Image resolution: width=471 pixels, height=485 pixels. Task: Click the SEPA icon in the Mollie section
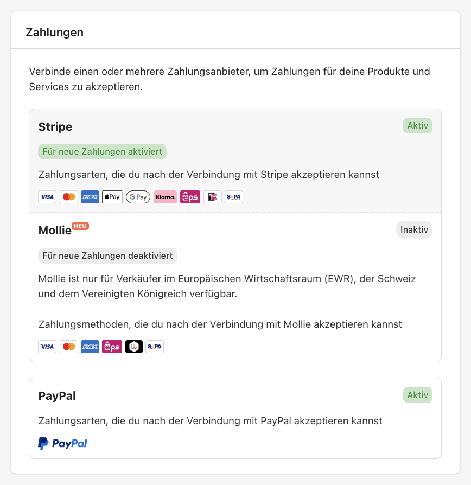coord(155,346)
